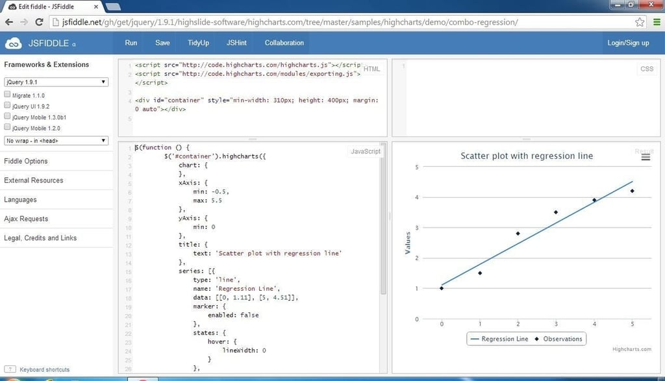Image resolution: width=665 pixels, height=381 pixels.
Task: Click the 'div id="container"' HTML line
Action: coord(257,104)
